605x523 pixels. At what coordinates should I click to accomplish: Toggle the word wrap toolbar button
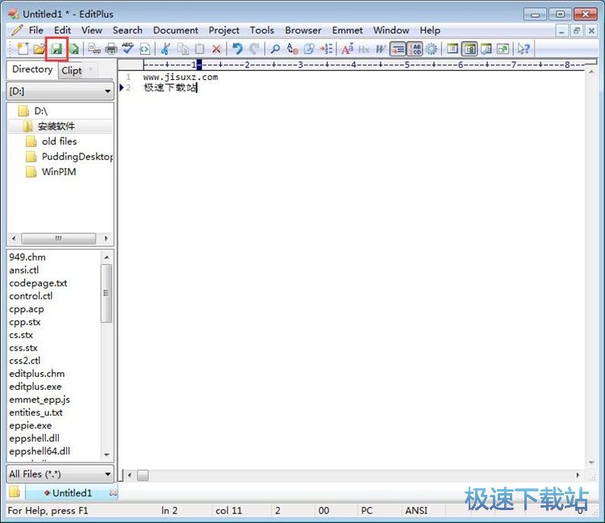coord(398,49)
